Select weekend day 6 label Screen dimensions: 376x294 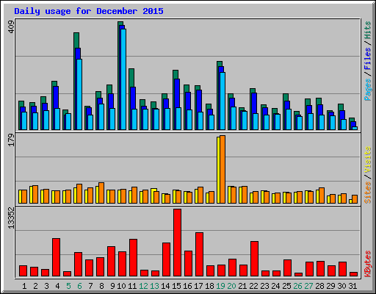[x=79, y=286]
